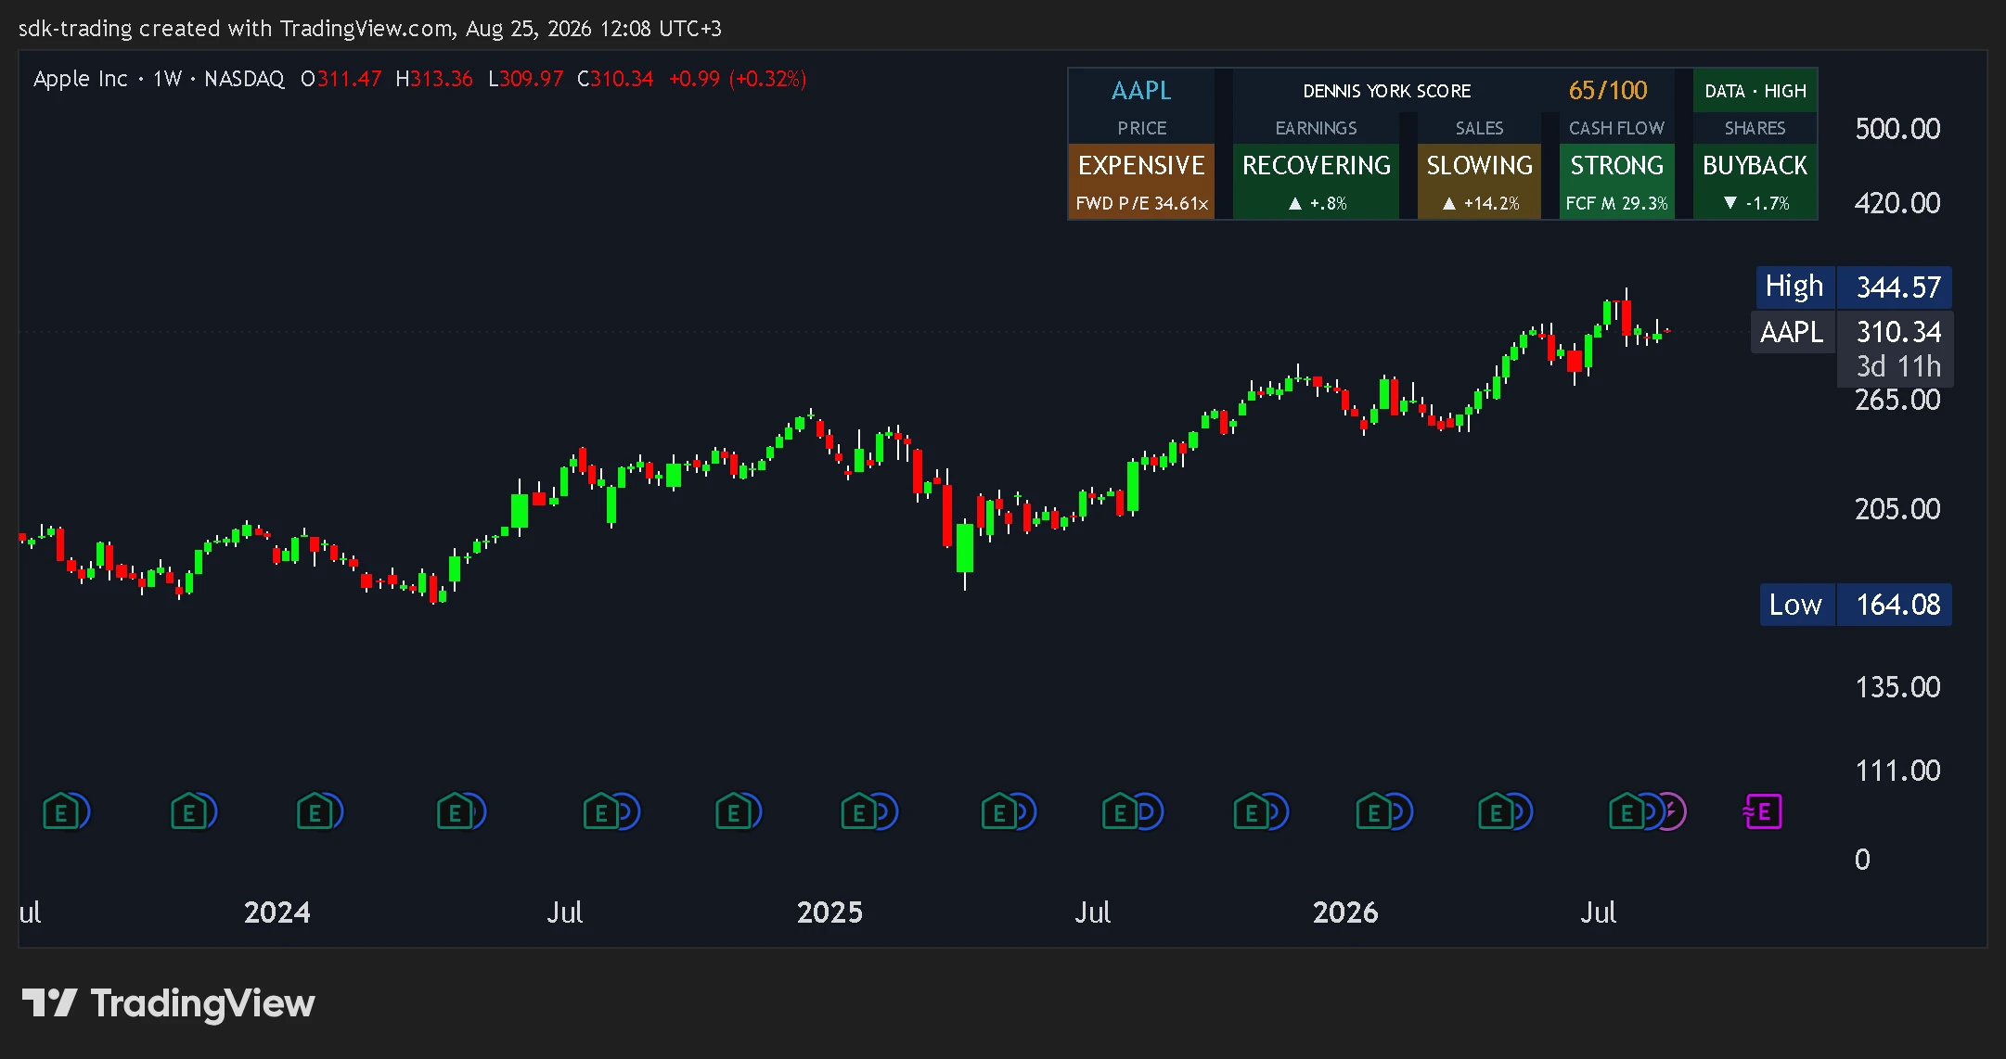This screenshot has width=2006, height=1059.
Task: Click the SLOWING sales cell
Action: coord(1479,165)
